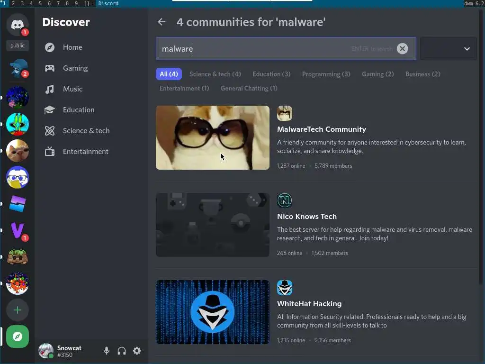This screenshot has height=364, width=485.
Task: Mute microphone in user panel
Action: coord(107,351)
